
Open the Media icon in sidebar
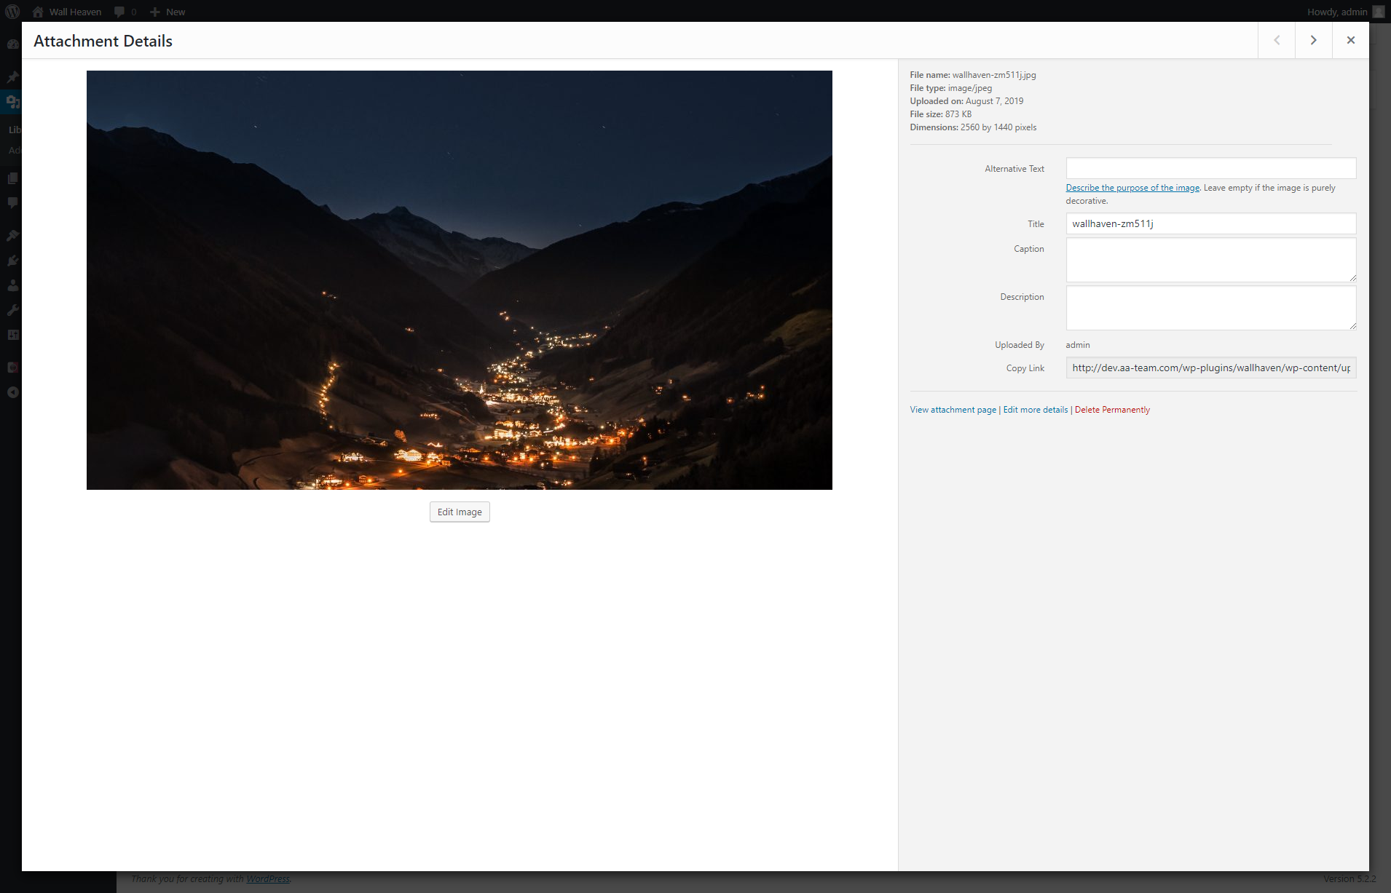point(12,102)
